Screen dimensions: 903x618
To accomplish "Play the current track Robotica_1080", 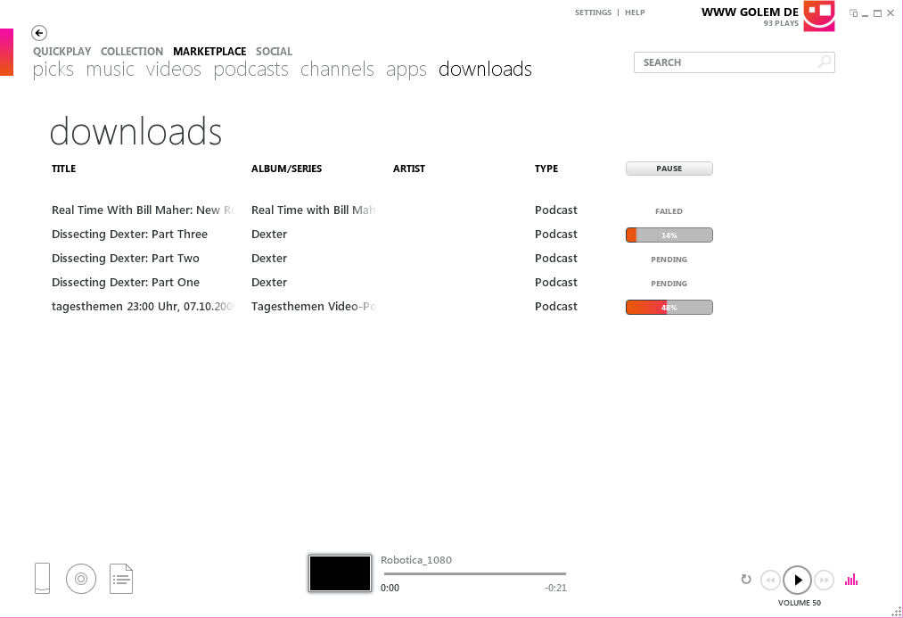I will coord(797,580).
